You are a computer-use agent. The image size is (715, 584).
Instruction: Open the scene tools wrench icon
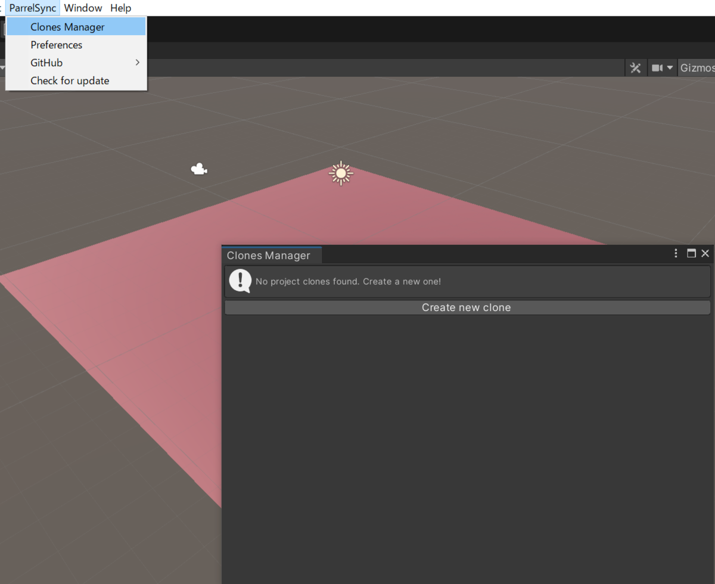pos(636,68)
